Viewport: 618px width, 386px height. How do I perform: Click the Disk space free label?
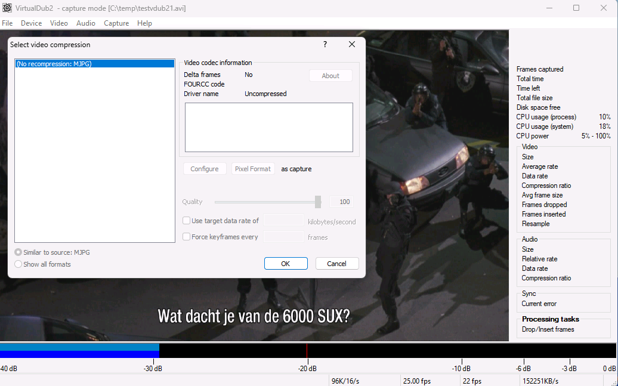click(539, 107)
